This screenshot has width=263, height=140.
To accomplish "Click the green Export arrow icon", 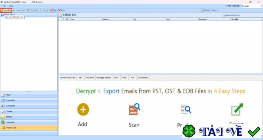I will [237, 109].
